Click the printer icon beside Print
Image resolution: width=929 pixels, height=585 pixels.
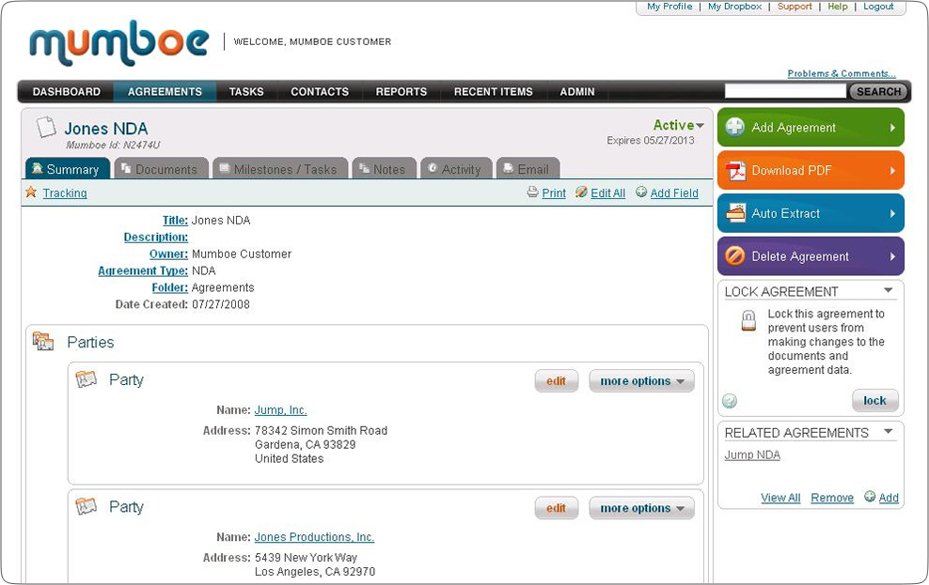[532, 192]
